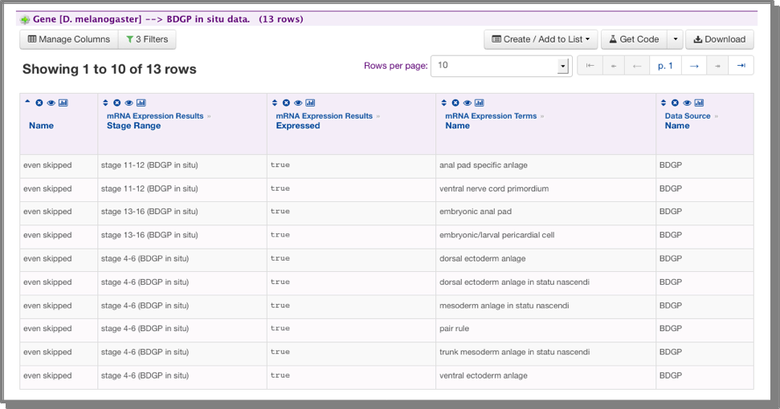
Task: Go to the first page
Action: pyautogui.click(x=590, y=66)
